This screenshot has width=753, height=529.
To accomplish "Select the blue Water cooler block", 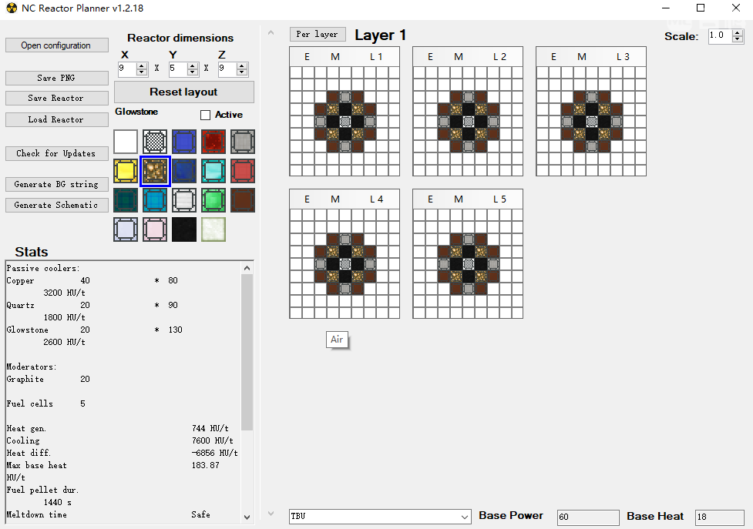I will click(x=184, y=142).
